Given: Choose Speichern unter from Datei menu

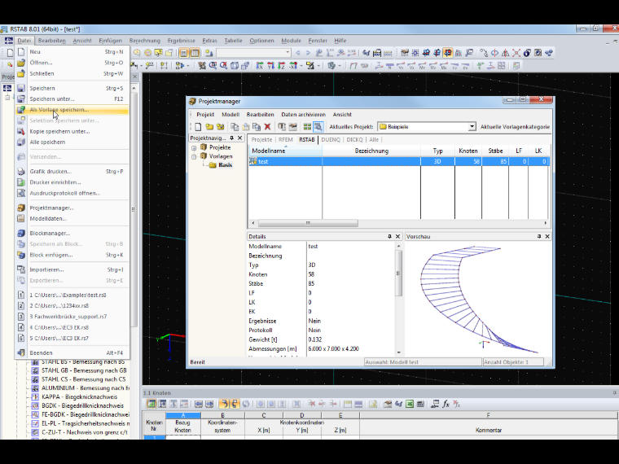Looking at the screenshot, I should point(72,99).
